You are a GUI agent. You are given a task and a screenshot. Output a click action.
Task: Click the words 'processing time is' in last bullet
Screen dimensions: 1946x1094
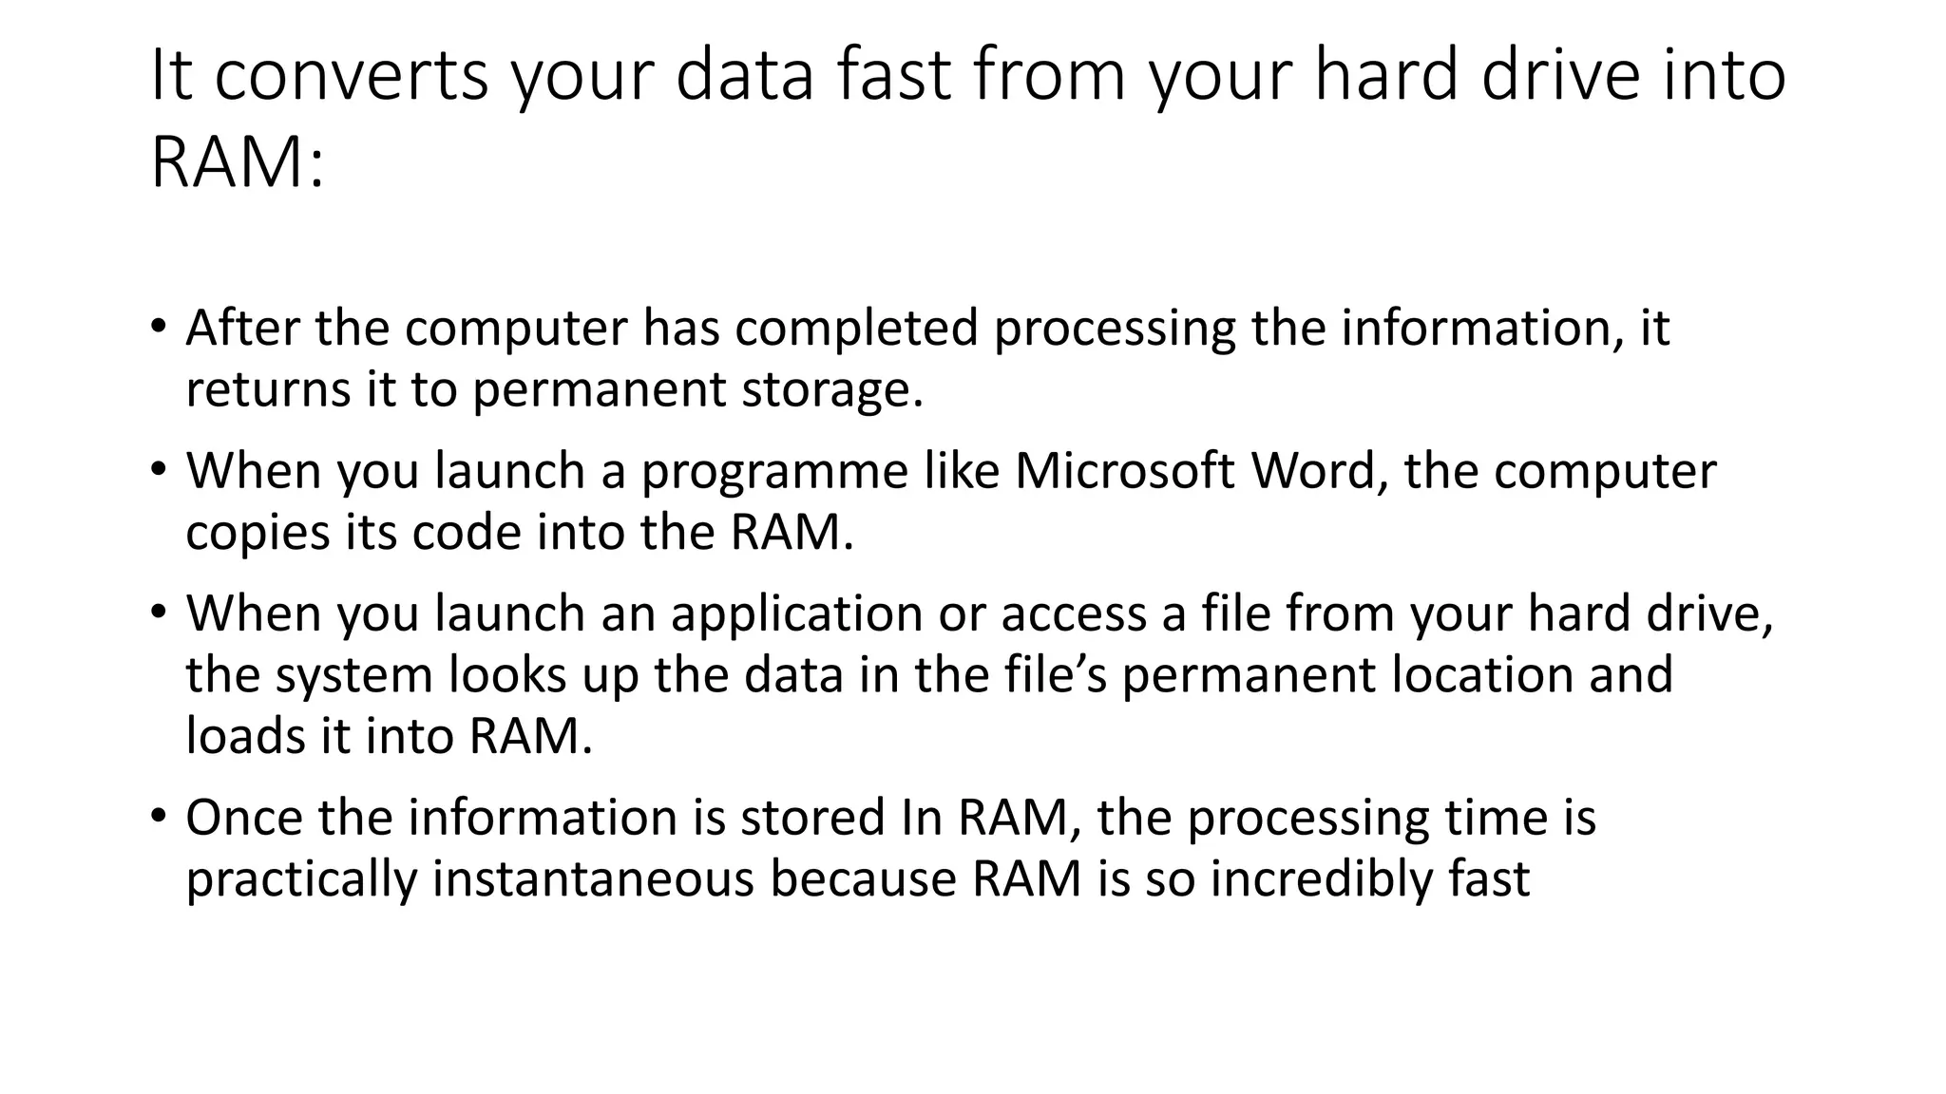coord(1392,819)
